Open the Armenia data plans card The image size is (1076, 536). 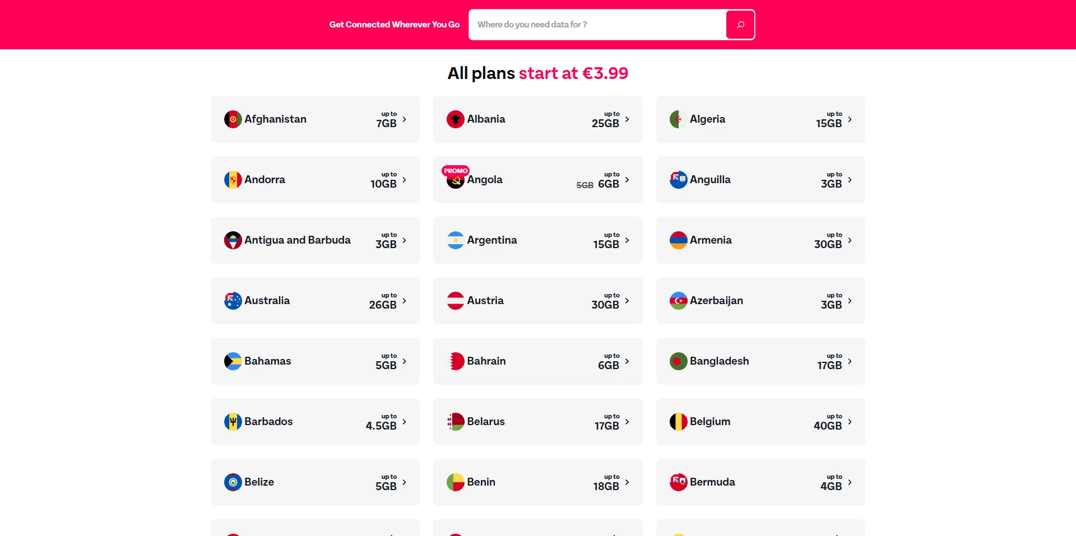pyautogui.click(x=760, y=240)
